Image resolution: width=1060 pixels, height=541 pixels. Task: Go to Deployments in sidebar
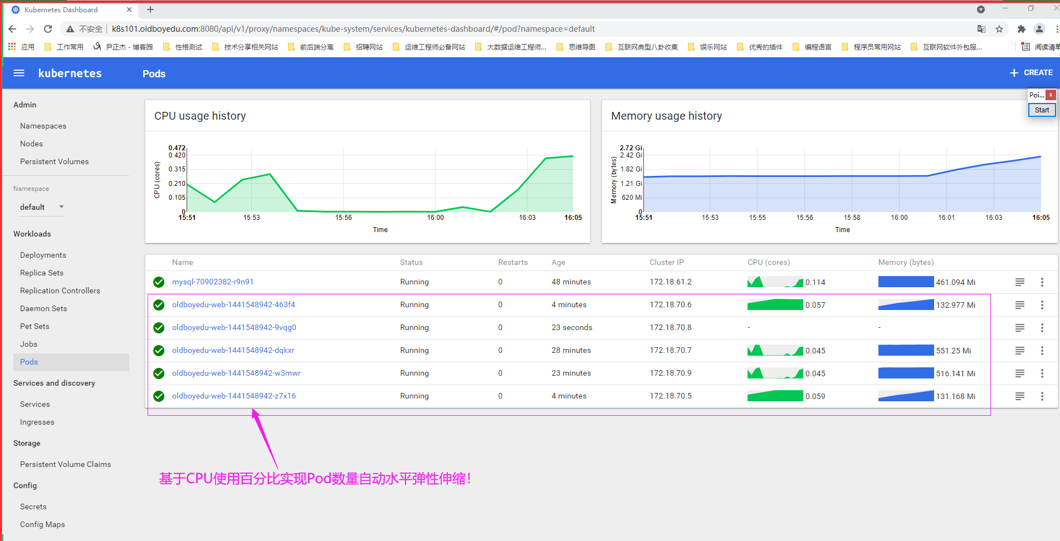click(x=43, y=255)
